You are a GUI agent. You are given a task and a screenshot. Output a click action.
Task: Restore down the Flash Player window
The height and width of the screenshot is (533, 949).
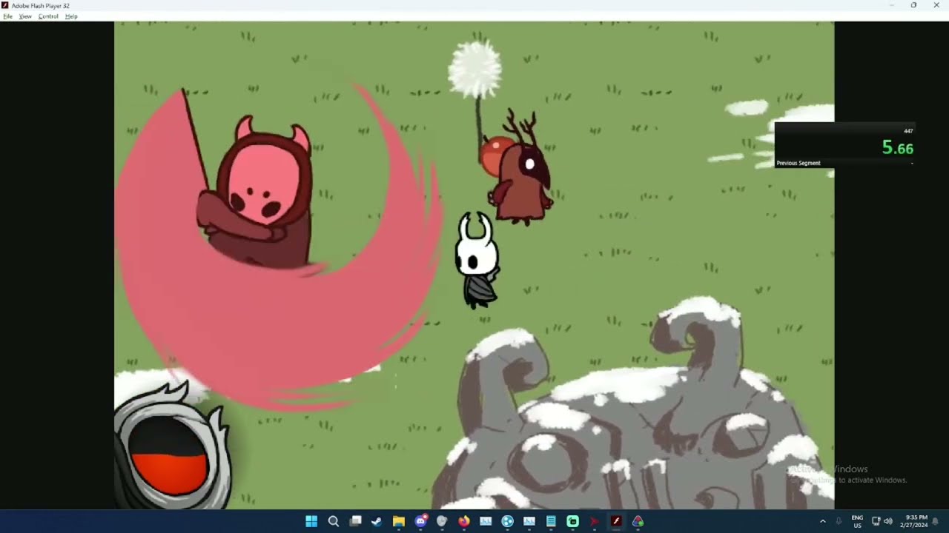coord(913,5)
